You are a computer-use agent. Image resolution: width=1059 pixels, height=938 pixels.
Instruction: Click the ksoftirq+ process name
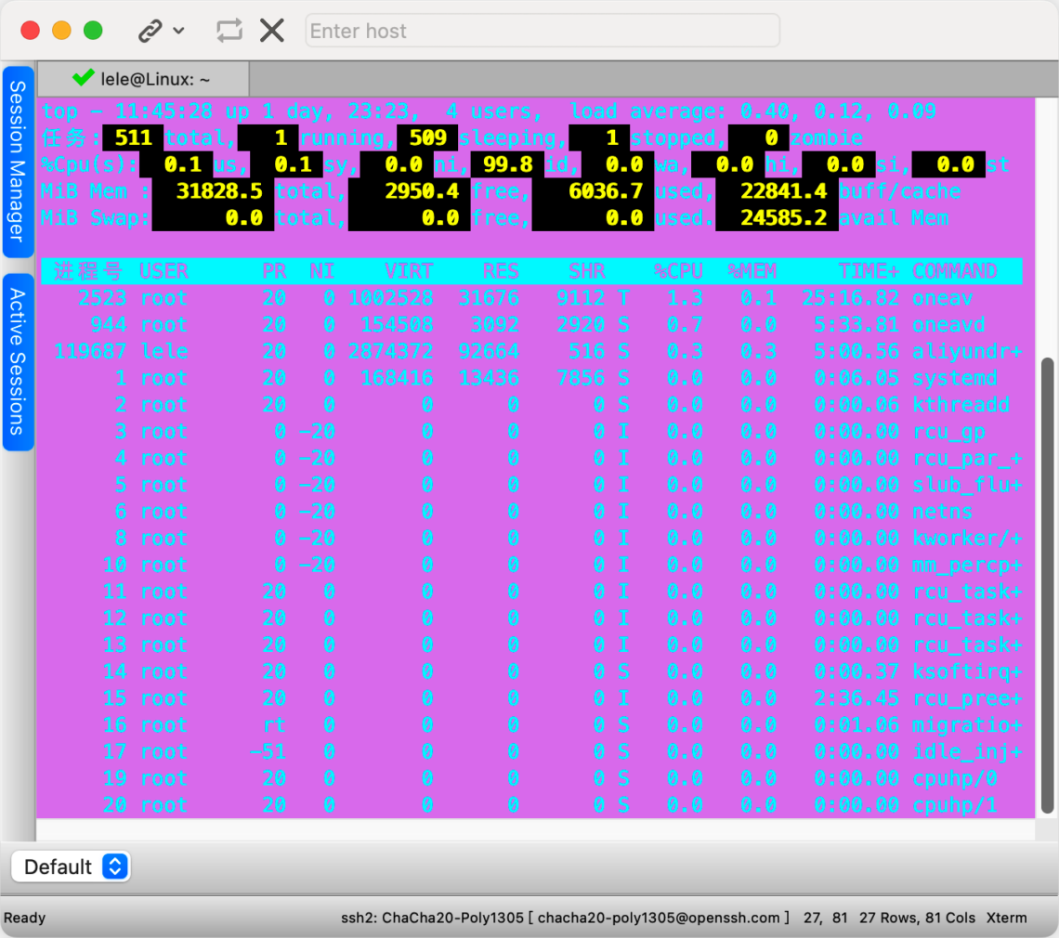pyautogui.click(x=967, y=671)
